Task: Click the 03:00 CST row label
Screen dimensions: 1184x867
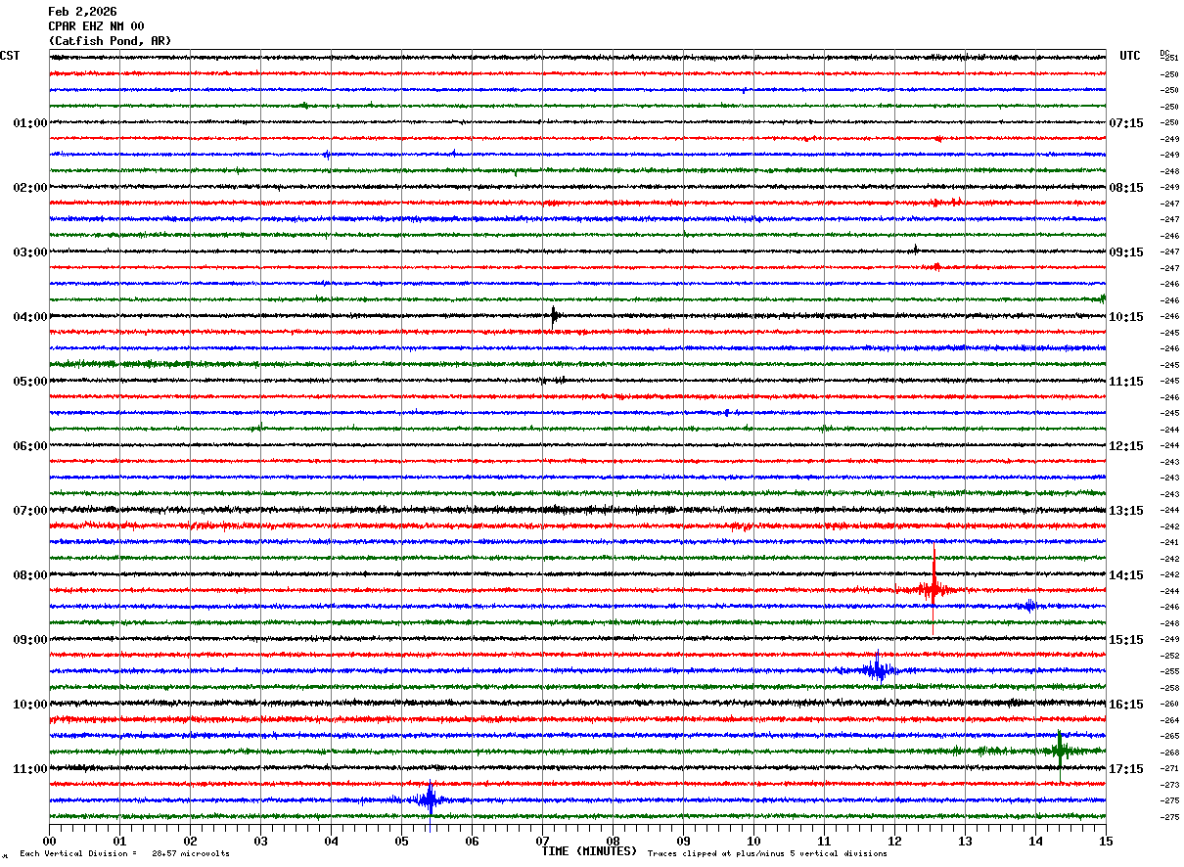Action: click(x=30, y=252)
